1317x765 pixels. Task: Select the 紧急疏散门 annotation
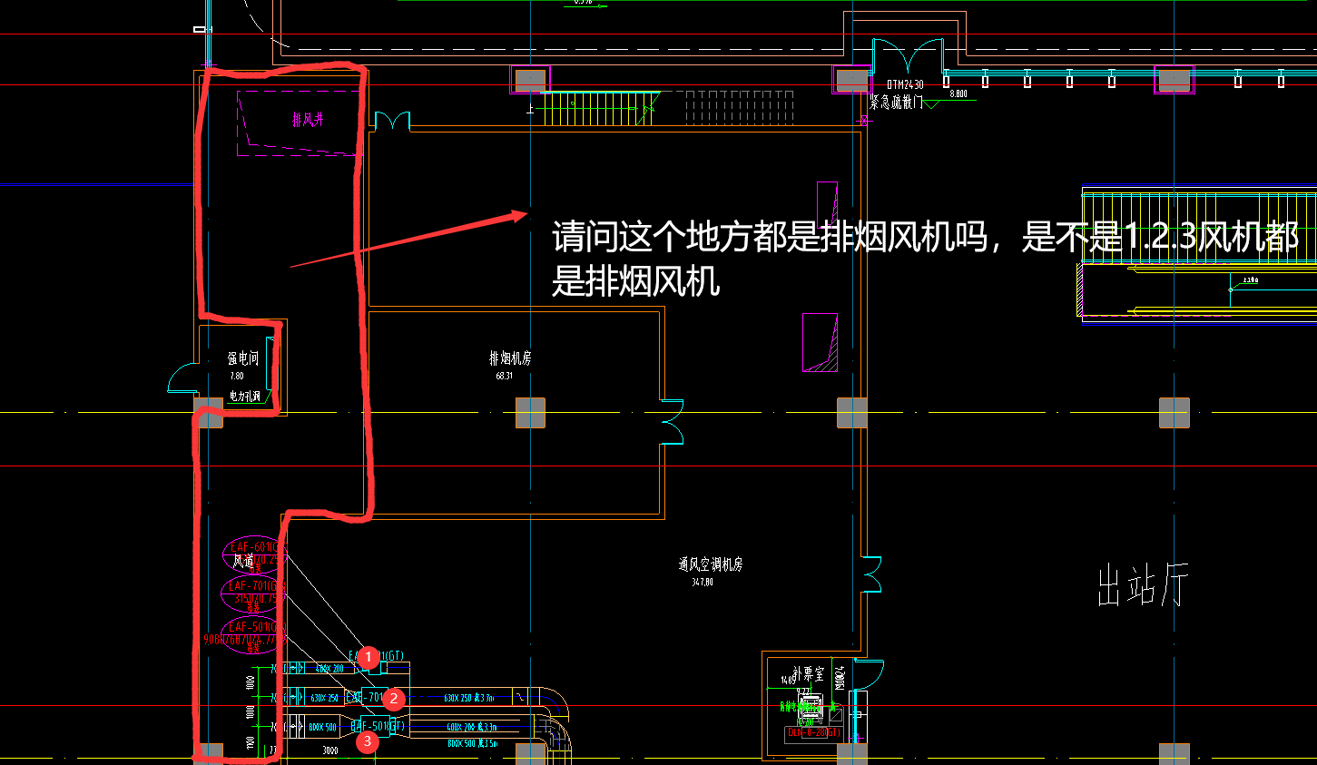(x=895, y=102)
